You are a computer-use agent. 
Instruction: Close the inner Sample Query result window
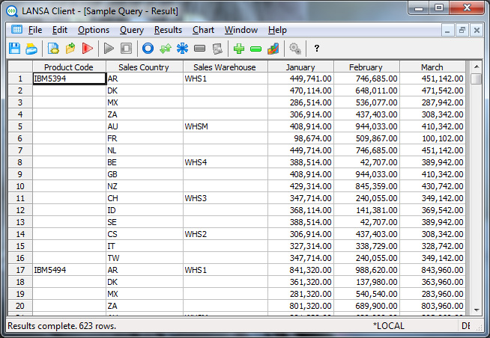coord(477,30)
